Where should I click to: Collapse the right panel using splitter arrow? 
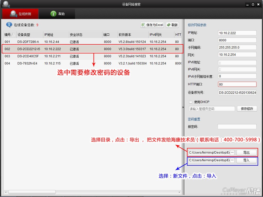(x=183, y=107)
